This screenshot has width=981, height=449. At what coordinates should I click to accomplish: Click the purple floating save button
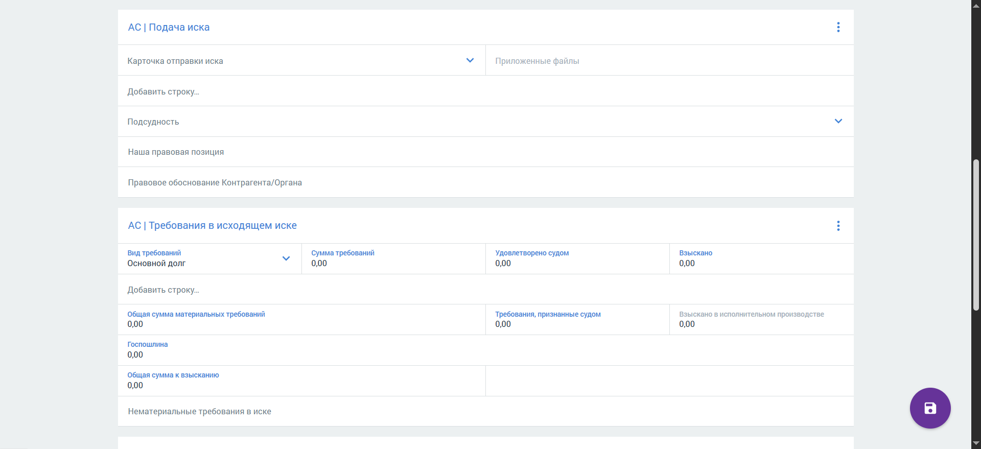(930, 408)
